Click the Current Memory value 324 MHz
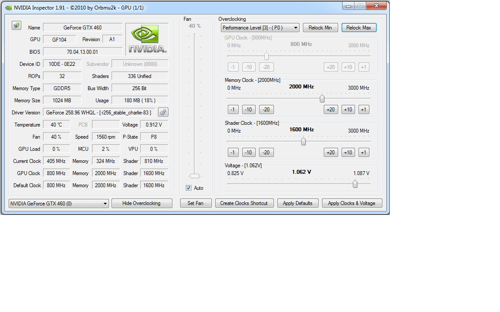This screenshot has height=312, width=500. click(x=106, y=161)
